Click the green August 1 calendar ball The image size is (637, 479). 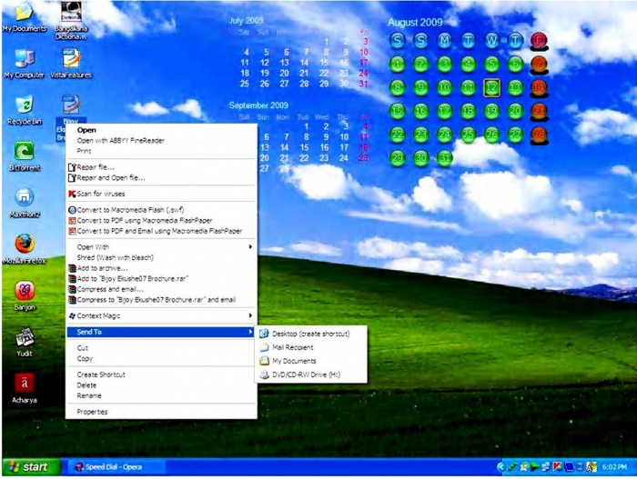pos(398,64)
